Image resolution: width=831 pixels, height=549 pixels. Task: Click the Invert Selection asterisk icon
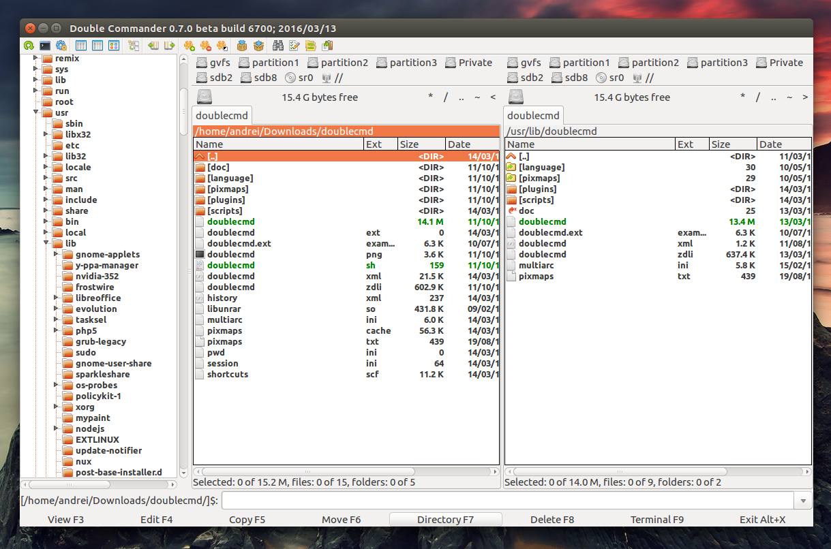click(221, 46)
